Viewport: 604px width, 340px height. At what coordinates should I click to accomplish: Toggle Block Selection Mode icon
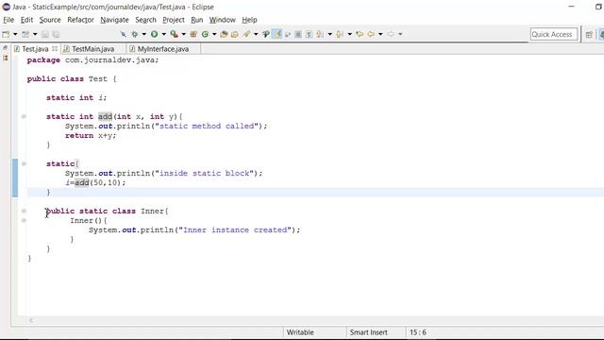[x=298, y=34]
